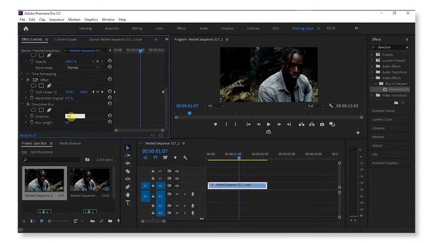This screenshot has width=433, height=243.
Task: Select the Track Select Forward tool
Action: point(128,156)
